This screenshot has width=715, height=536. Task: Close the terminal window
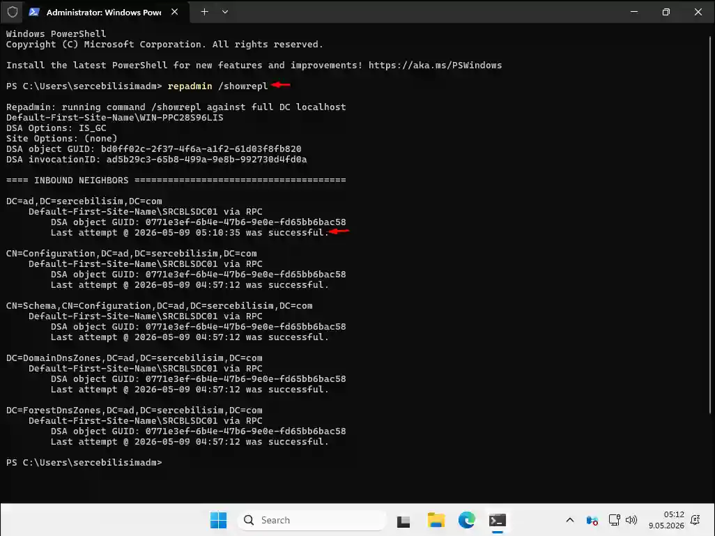698,12
